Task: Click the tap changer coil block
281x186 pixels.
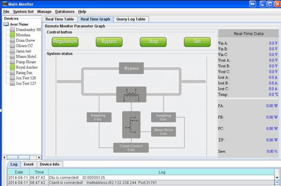Action: pos(131,125)
